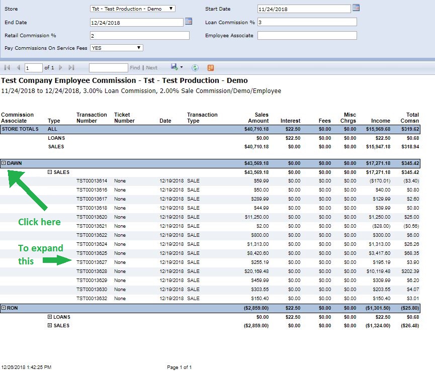The height and width of the screenshot is (372, 435).
Task: Click the Employee Associate field
Action: point(307,35)
